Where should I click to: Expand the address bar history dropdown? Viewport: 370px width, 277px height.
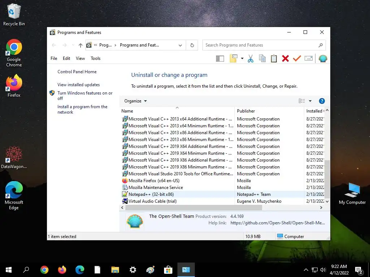[180, 45]
